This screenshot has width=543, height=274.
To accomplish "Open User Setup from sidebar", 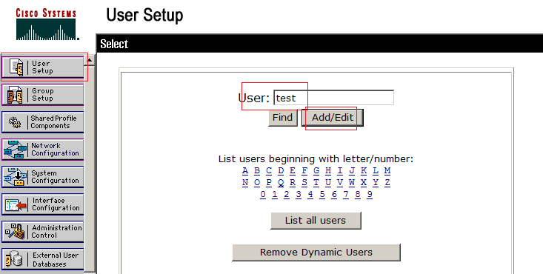I will pyautogui.click(x=42, y=67).
